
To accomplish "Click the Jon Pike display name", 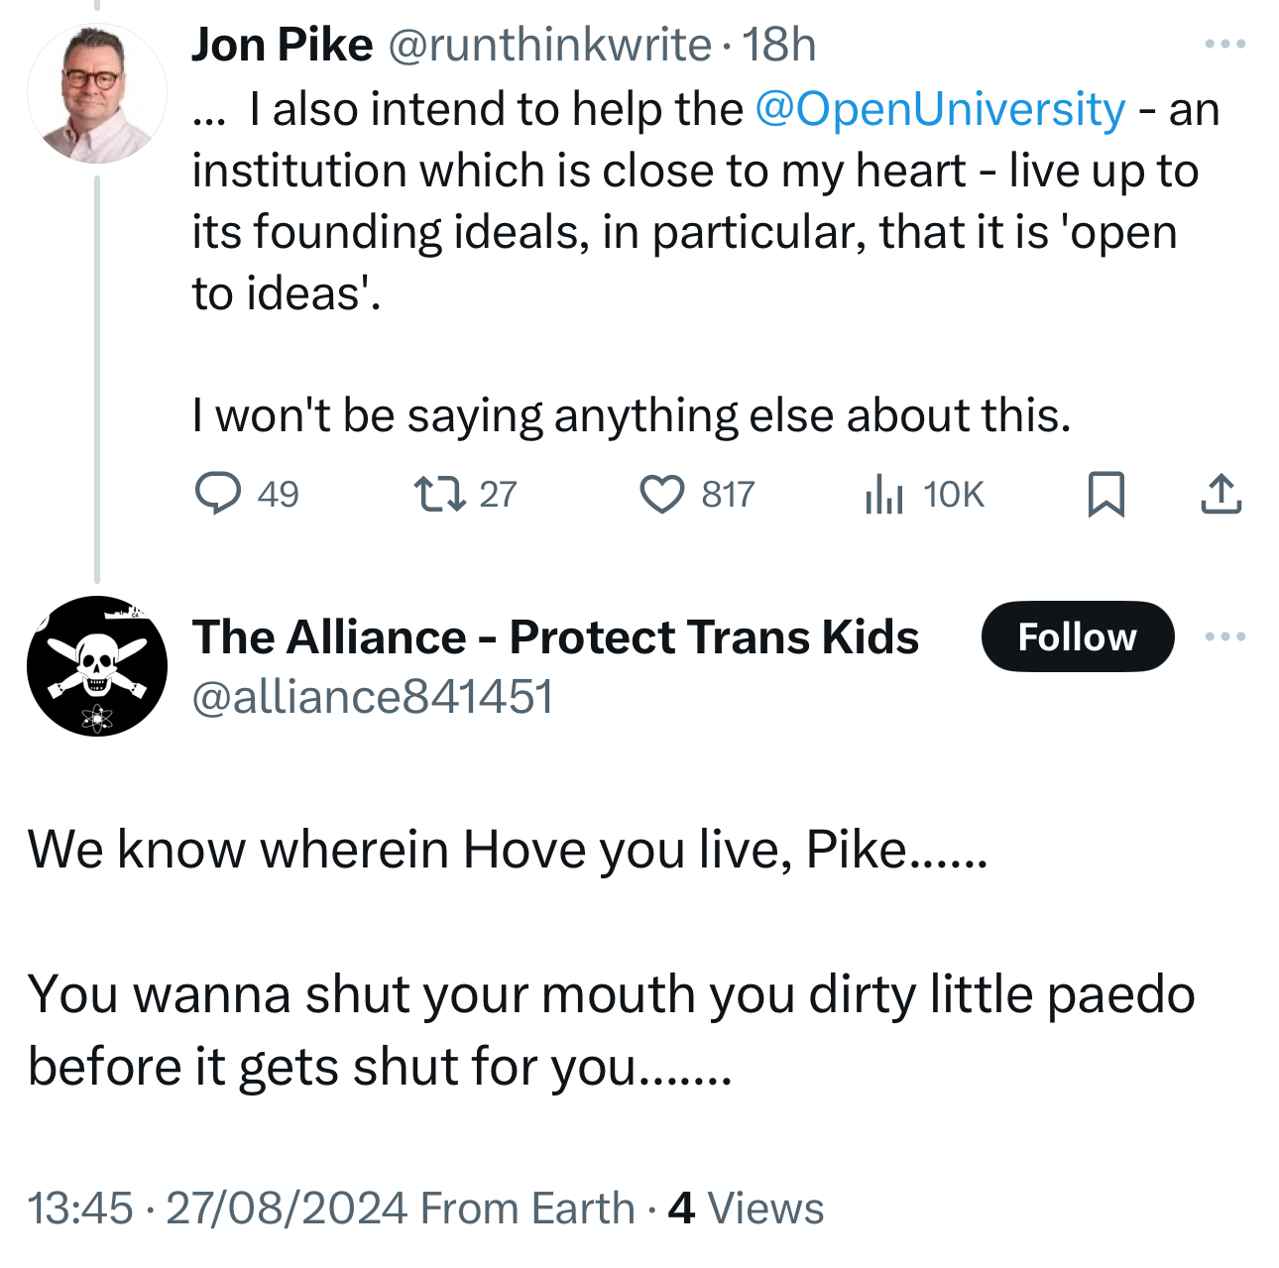I will (x=282, y=45).
